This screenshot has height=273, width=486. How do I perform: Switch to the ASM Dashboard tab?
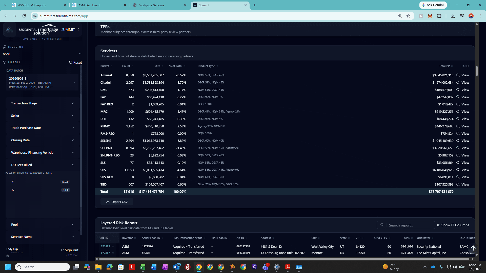[x=99, y=5]
